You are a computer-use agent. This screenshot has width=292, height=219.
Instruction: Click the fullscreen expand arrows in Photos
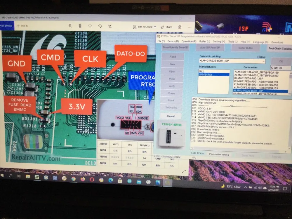click(x=184, y=171)
